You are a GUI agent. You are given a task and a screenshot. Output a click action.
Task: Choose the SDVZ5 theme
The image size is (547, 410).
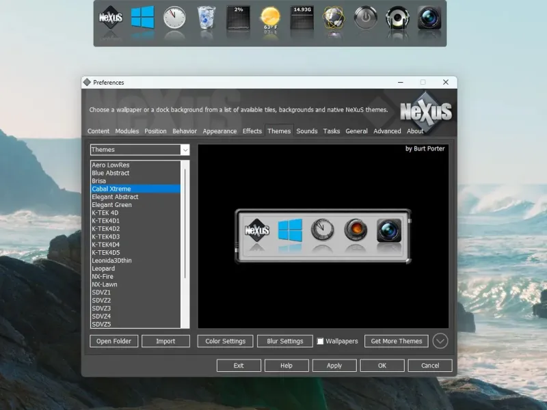[x=135, y=324]
